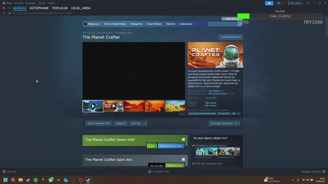Image resolution: width=328 pixels, height=184 pixels.
Task: Select Açık Dünya Hayatta Kalma İnşa tag
Action: tap(202, 113)
